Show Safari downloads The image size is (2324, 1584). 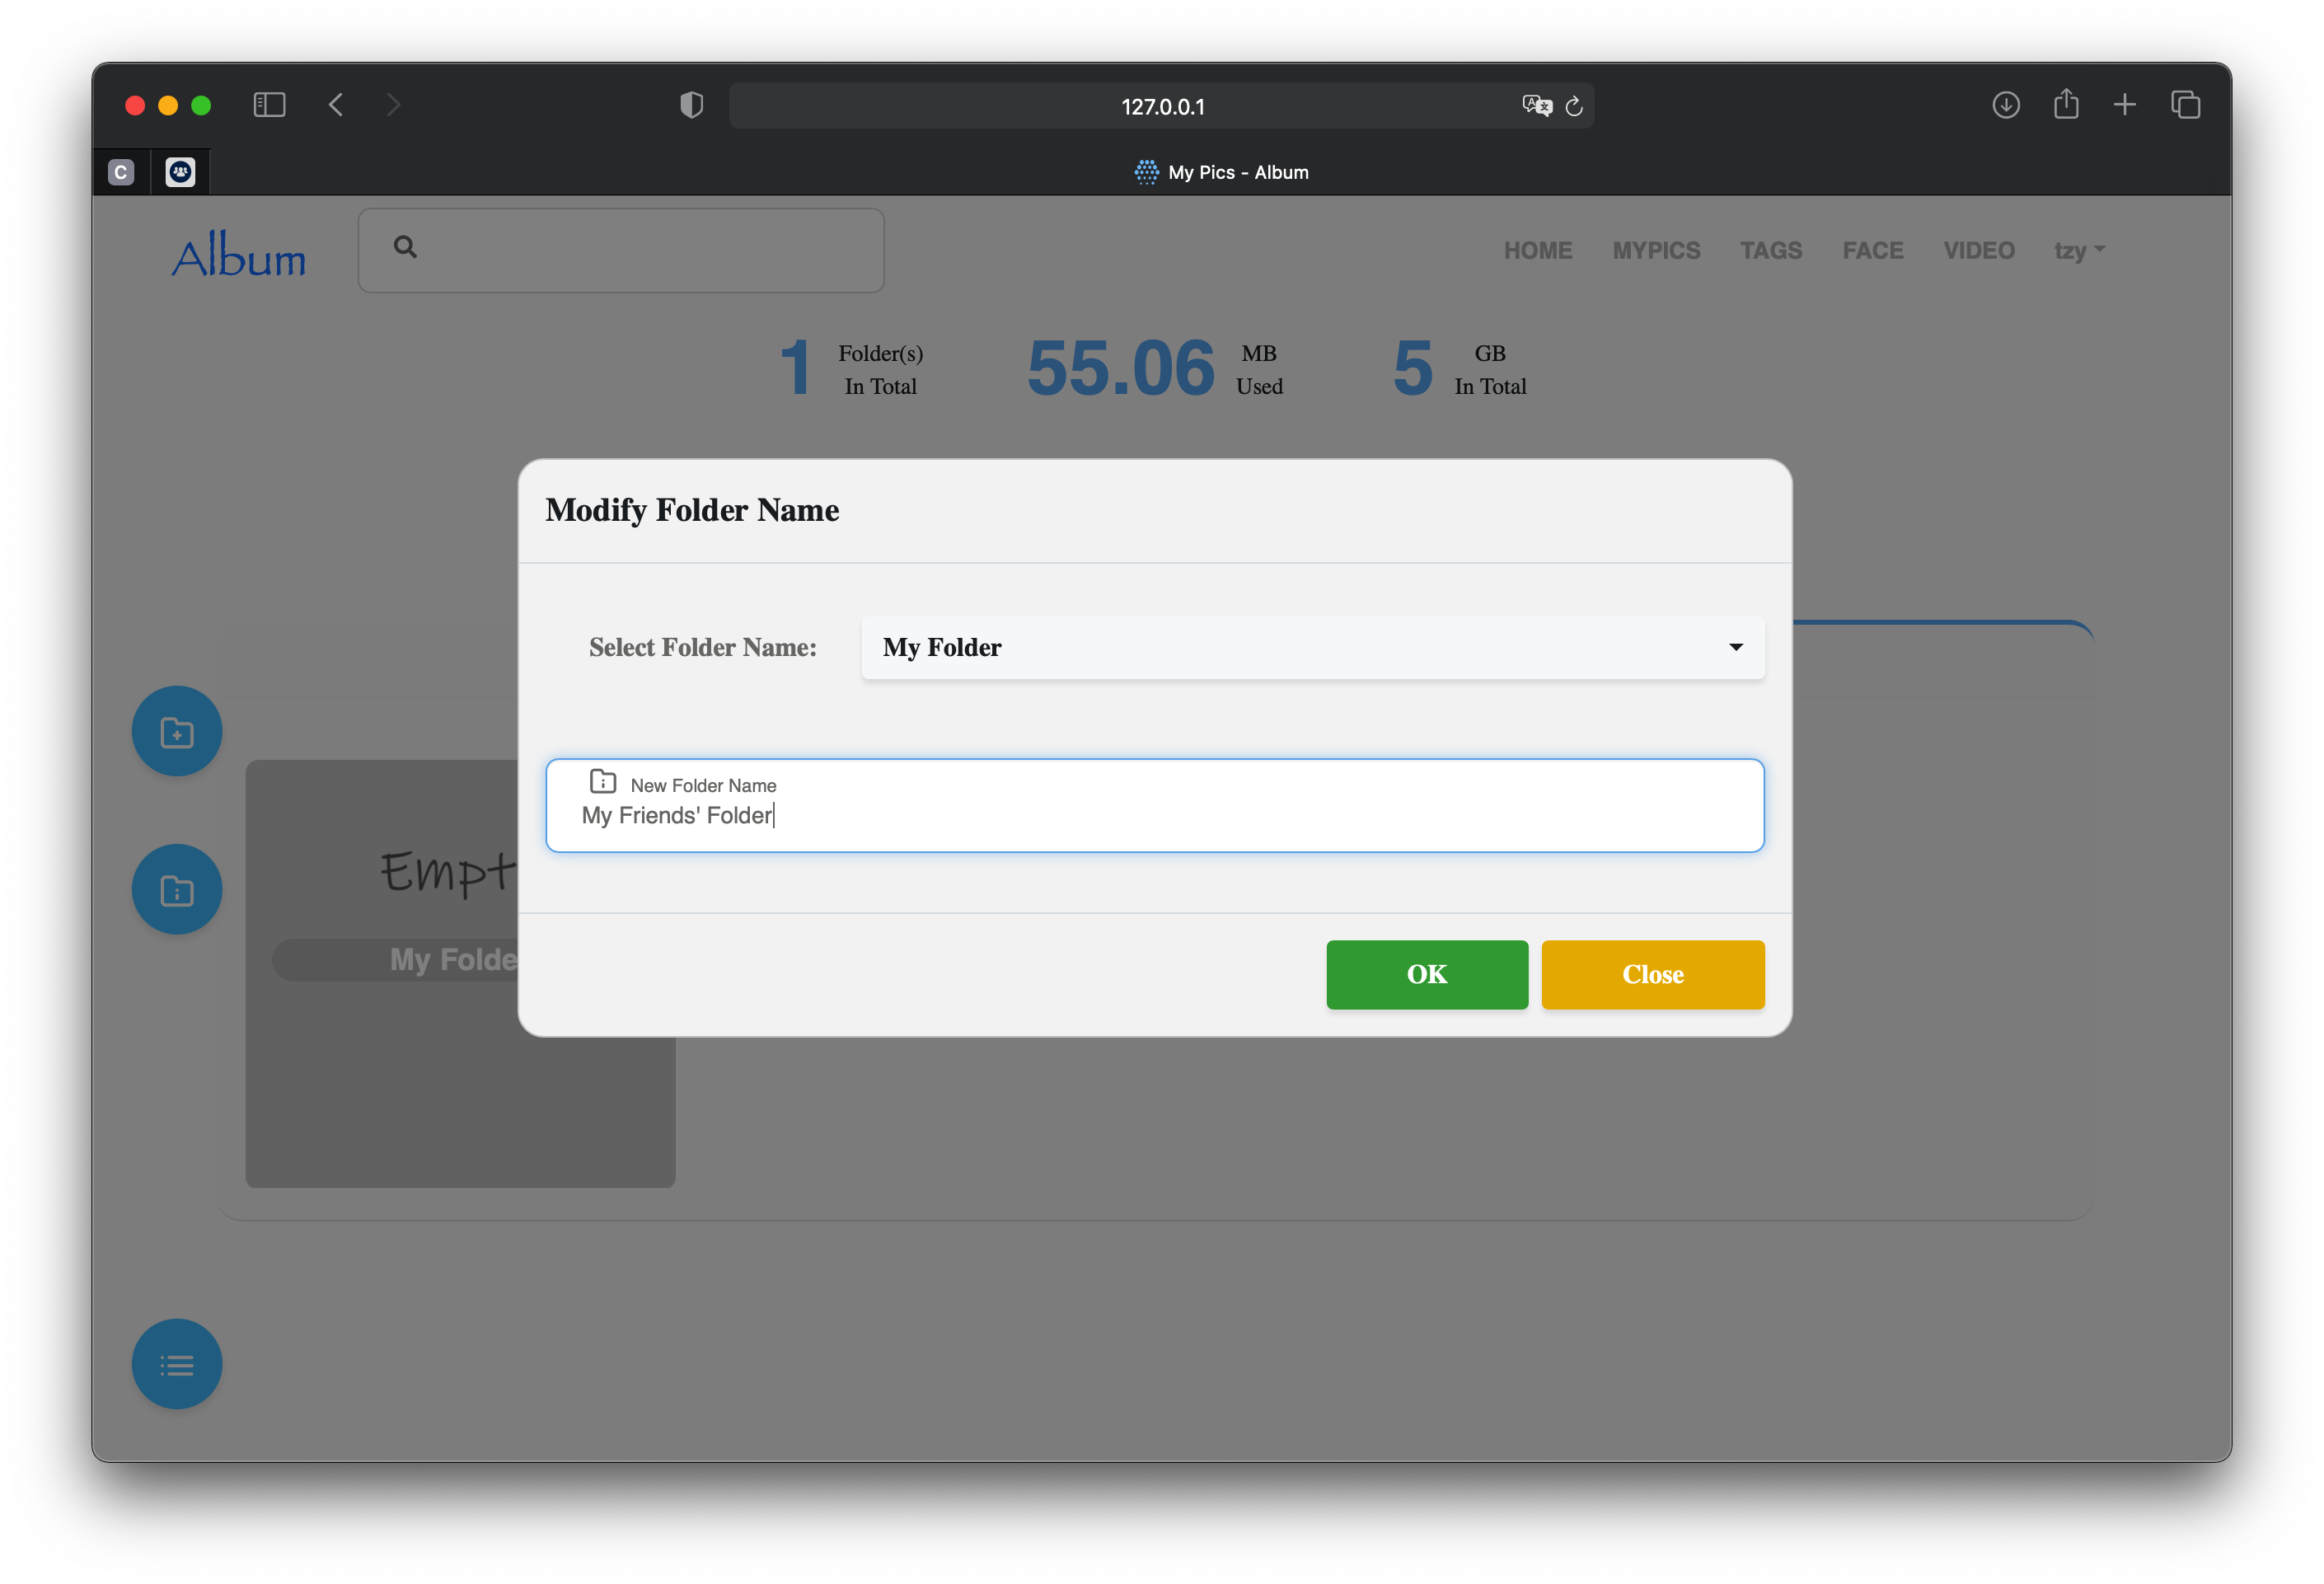(2006, 105)
